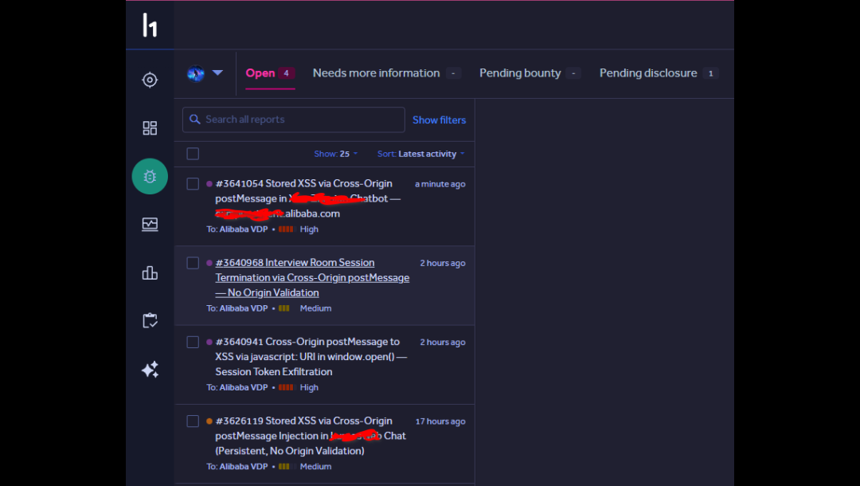Open the clipboard checkmark sidebar icon
The height and width of the screenshot is (486, 860).
[150, 320]
